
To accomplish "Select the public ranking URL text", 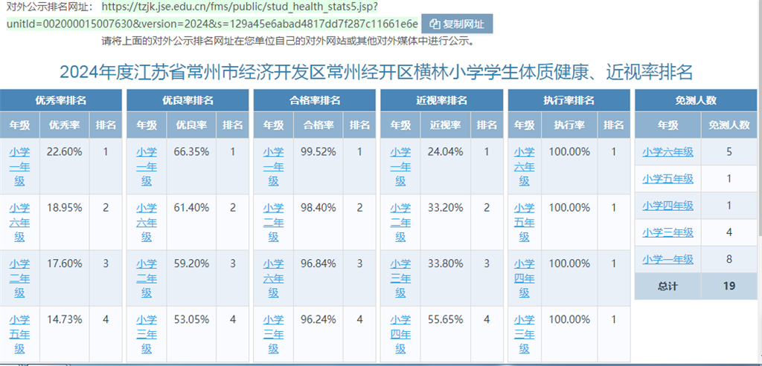I will (212, 16).
